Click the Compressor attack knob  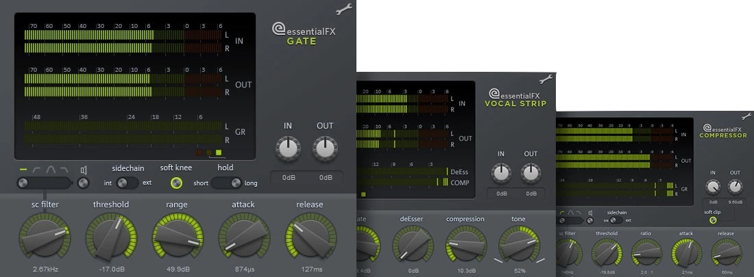tap(687, 253)
